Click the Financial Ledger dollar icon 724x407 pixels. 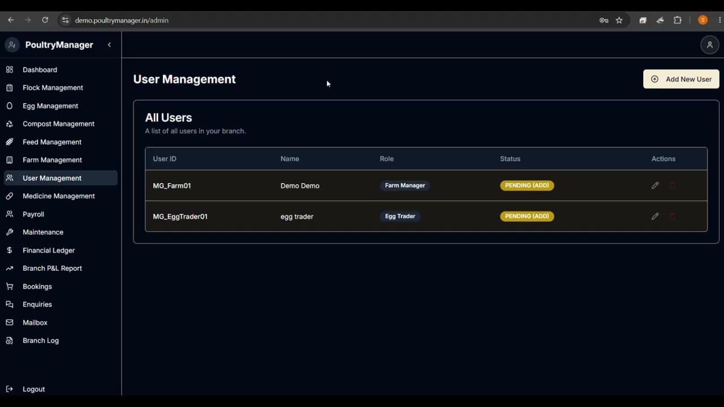[10, 250]
